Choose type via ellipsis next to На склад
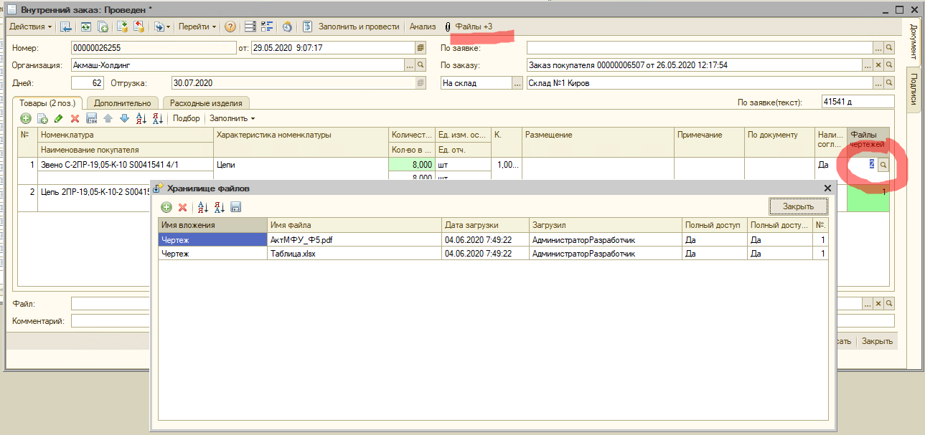This screenshot has width=925, height=435. pos(517,82)
